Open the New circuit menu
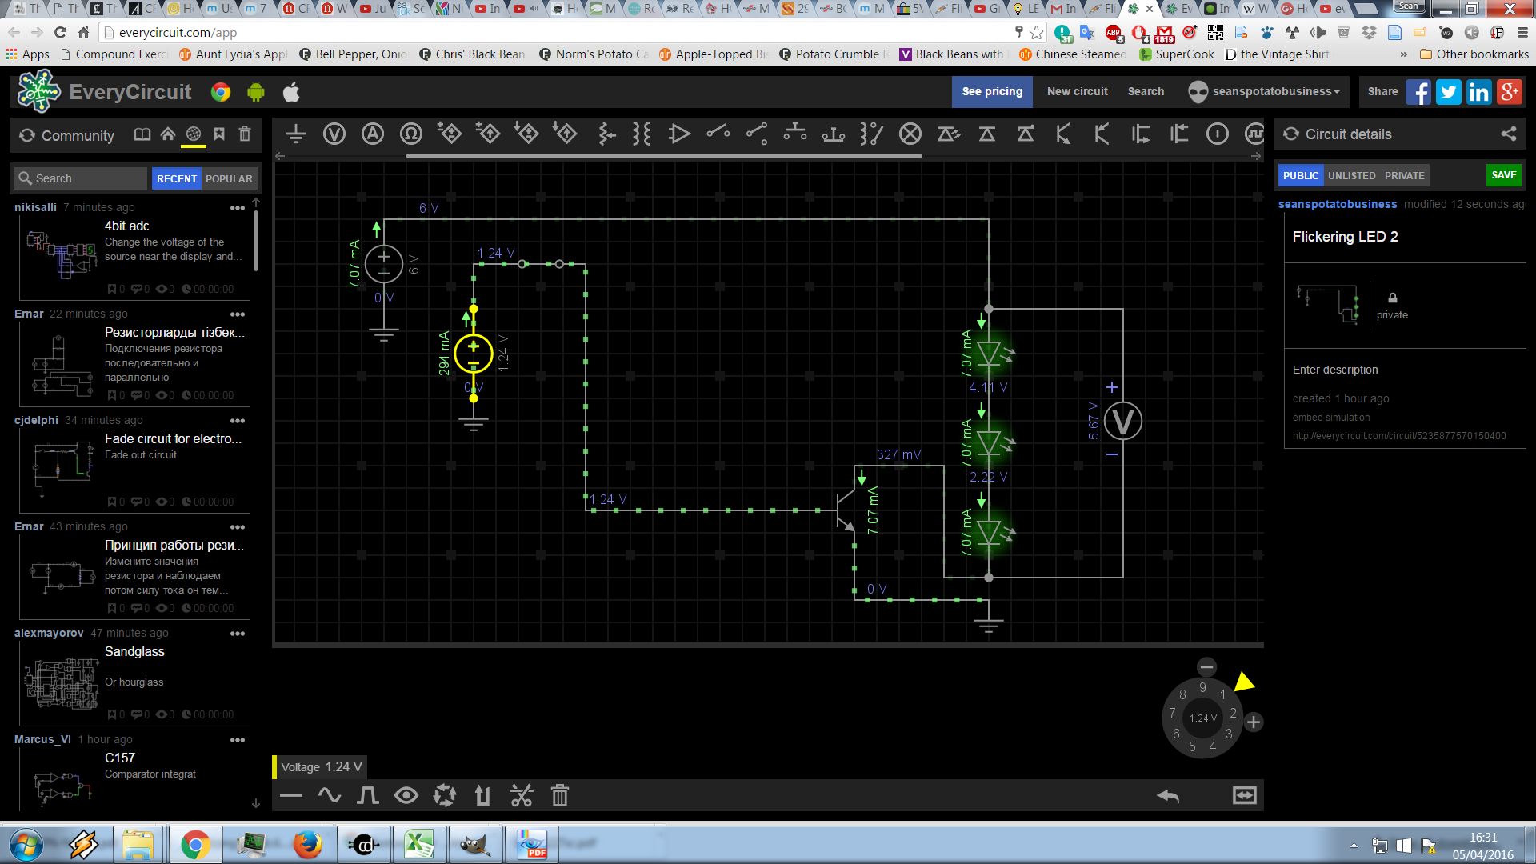The image size is (1536, 864). tap(1077, 92)
